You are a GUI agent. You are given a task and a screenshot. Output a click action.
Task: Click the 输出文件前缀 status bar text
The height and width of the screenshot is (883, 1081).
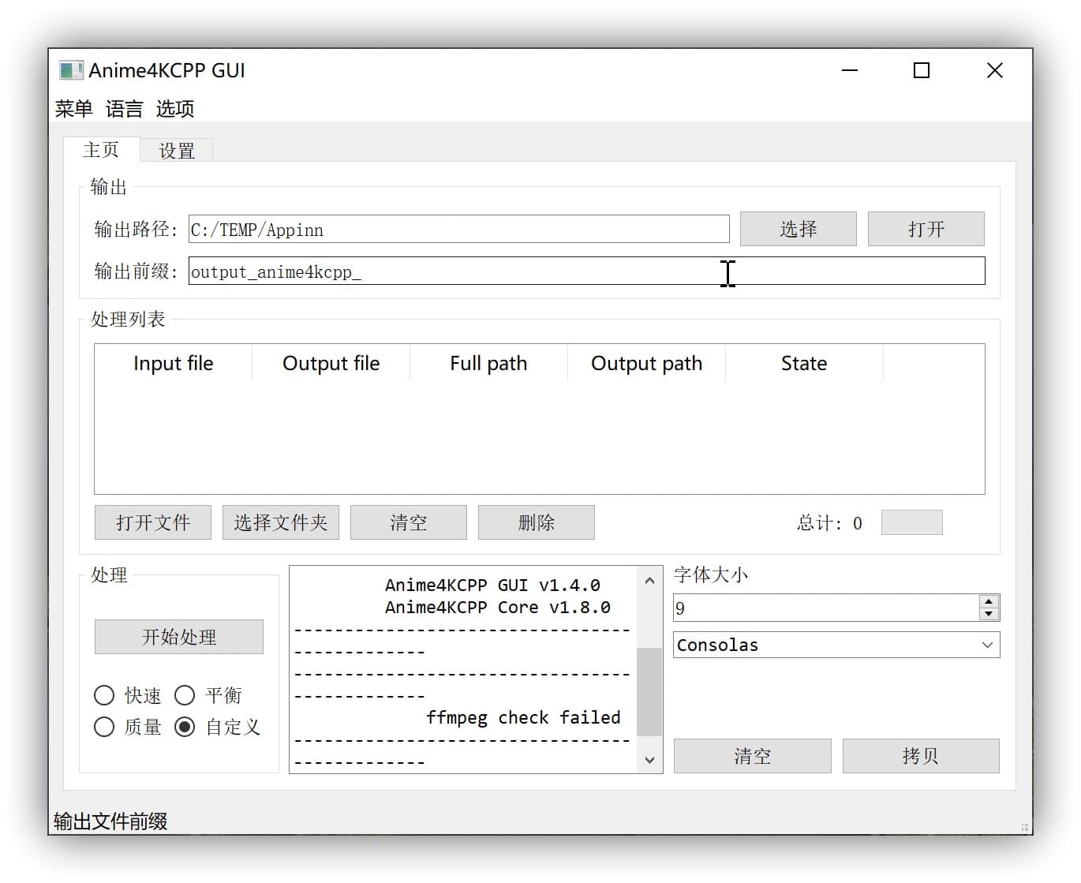110,821
